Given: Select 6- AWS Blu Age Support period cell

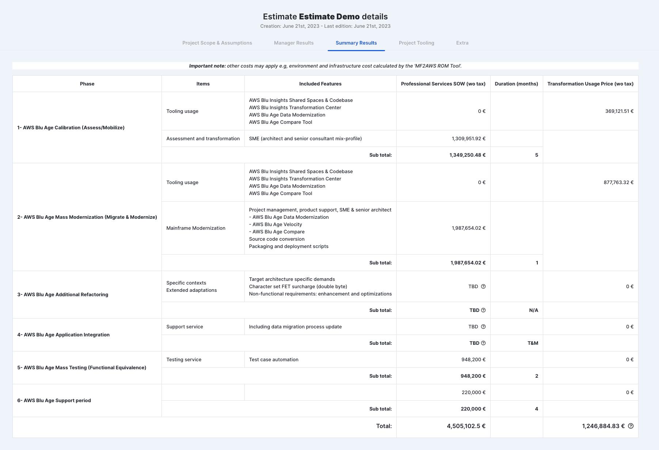Looking at the screenshot, I should pos(87,400).
